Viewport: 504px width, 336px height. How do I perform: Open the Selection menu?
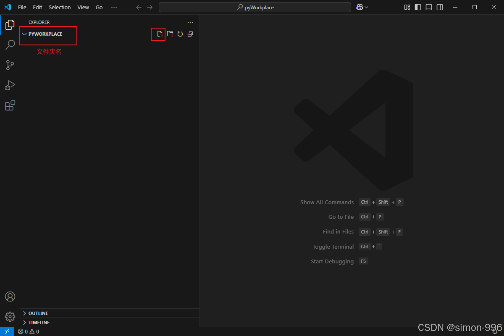(60, 7)
